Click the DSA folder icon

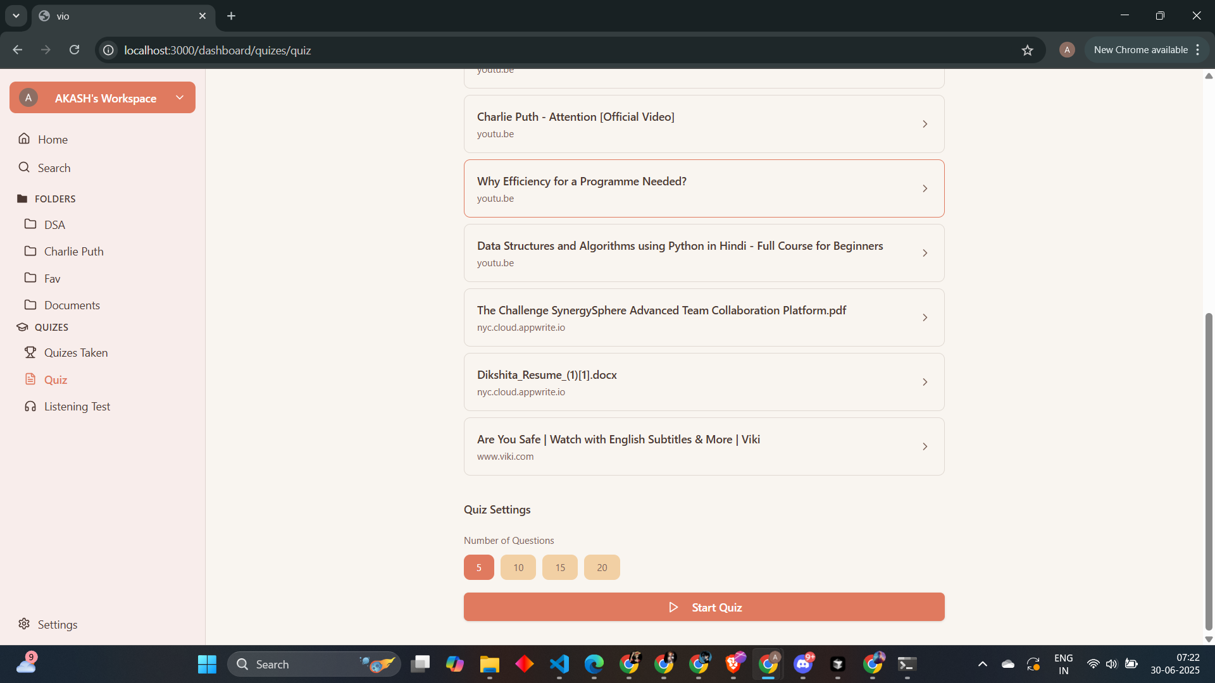pos(30,224)
